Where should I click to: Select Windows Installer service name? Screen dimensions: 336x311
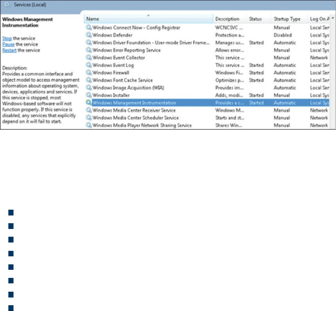pos(111,95)
